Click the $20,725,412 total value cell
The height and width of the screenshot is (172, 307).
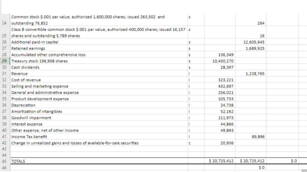click(x=221, y=161)
